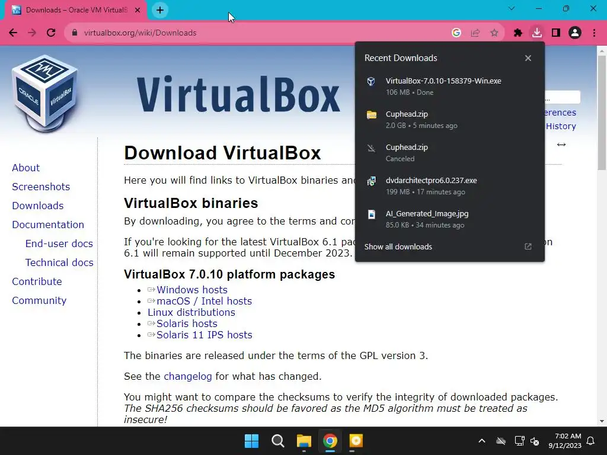Image resolution: width=607 pixels, height=455 pixels.
Task: Open the Documentation sidebar link
Action: pos(48,225)
